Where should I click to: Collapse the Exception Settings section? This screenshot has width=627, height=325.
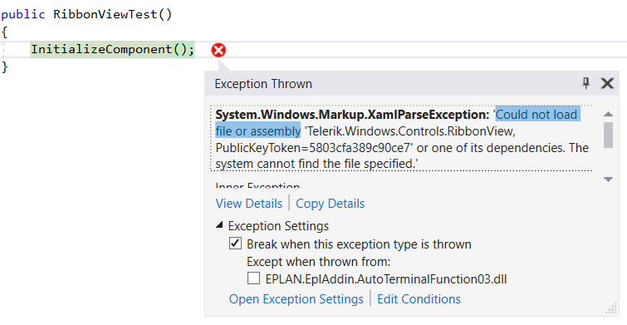coord(219,225)
